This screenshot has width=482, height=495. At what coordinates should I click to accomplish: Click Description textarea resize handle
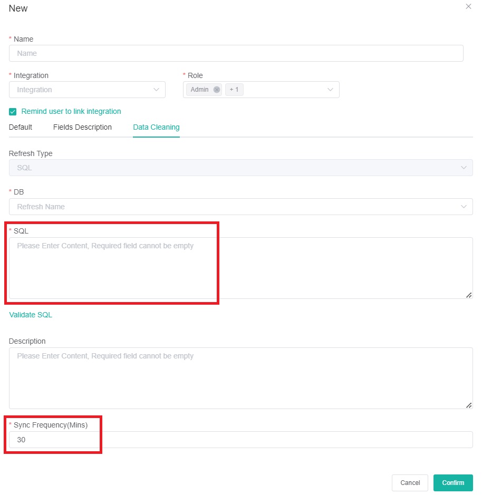click(469, 405)
